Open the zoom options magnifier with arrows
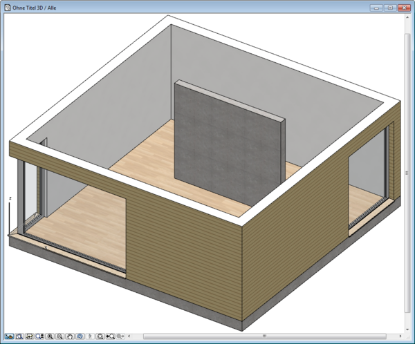The width and height of the screenshot is (415, 344). point(39,336)
